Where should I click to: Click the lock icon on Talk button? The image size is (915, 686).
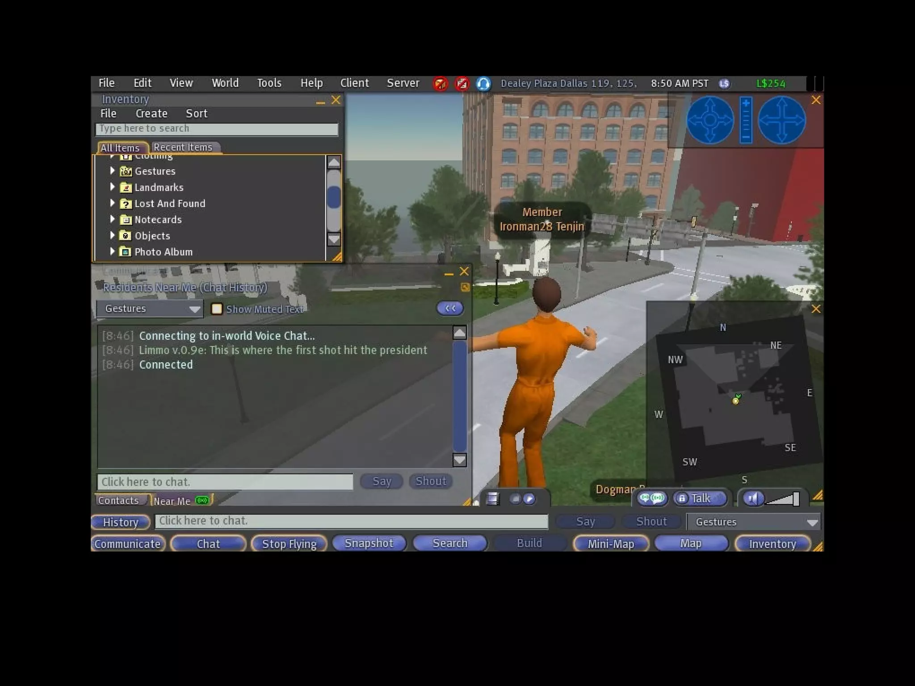[x=682, y=498]
